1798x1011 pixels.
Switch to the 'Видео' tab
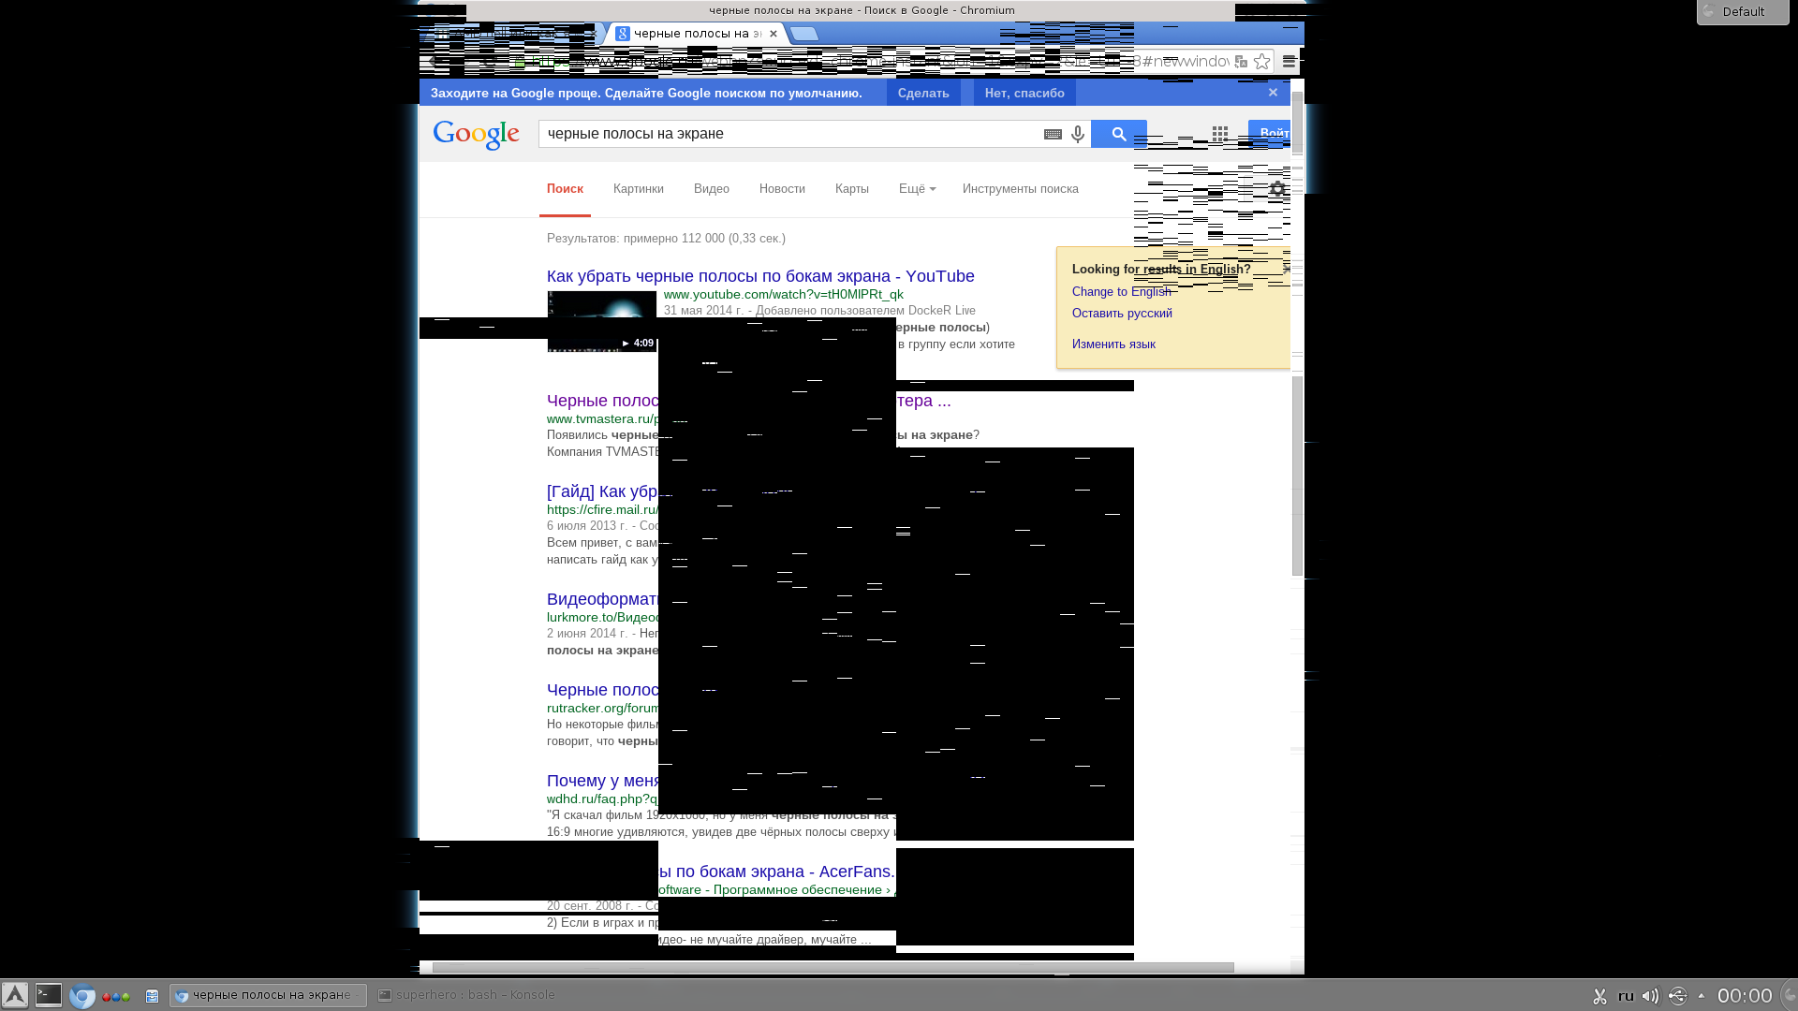coord(712,189)
